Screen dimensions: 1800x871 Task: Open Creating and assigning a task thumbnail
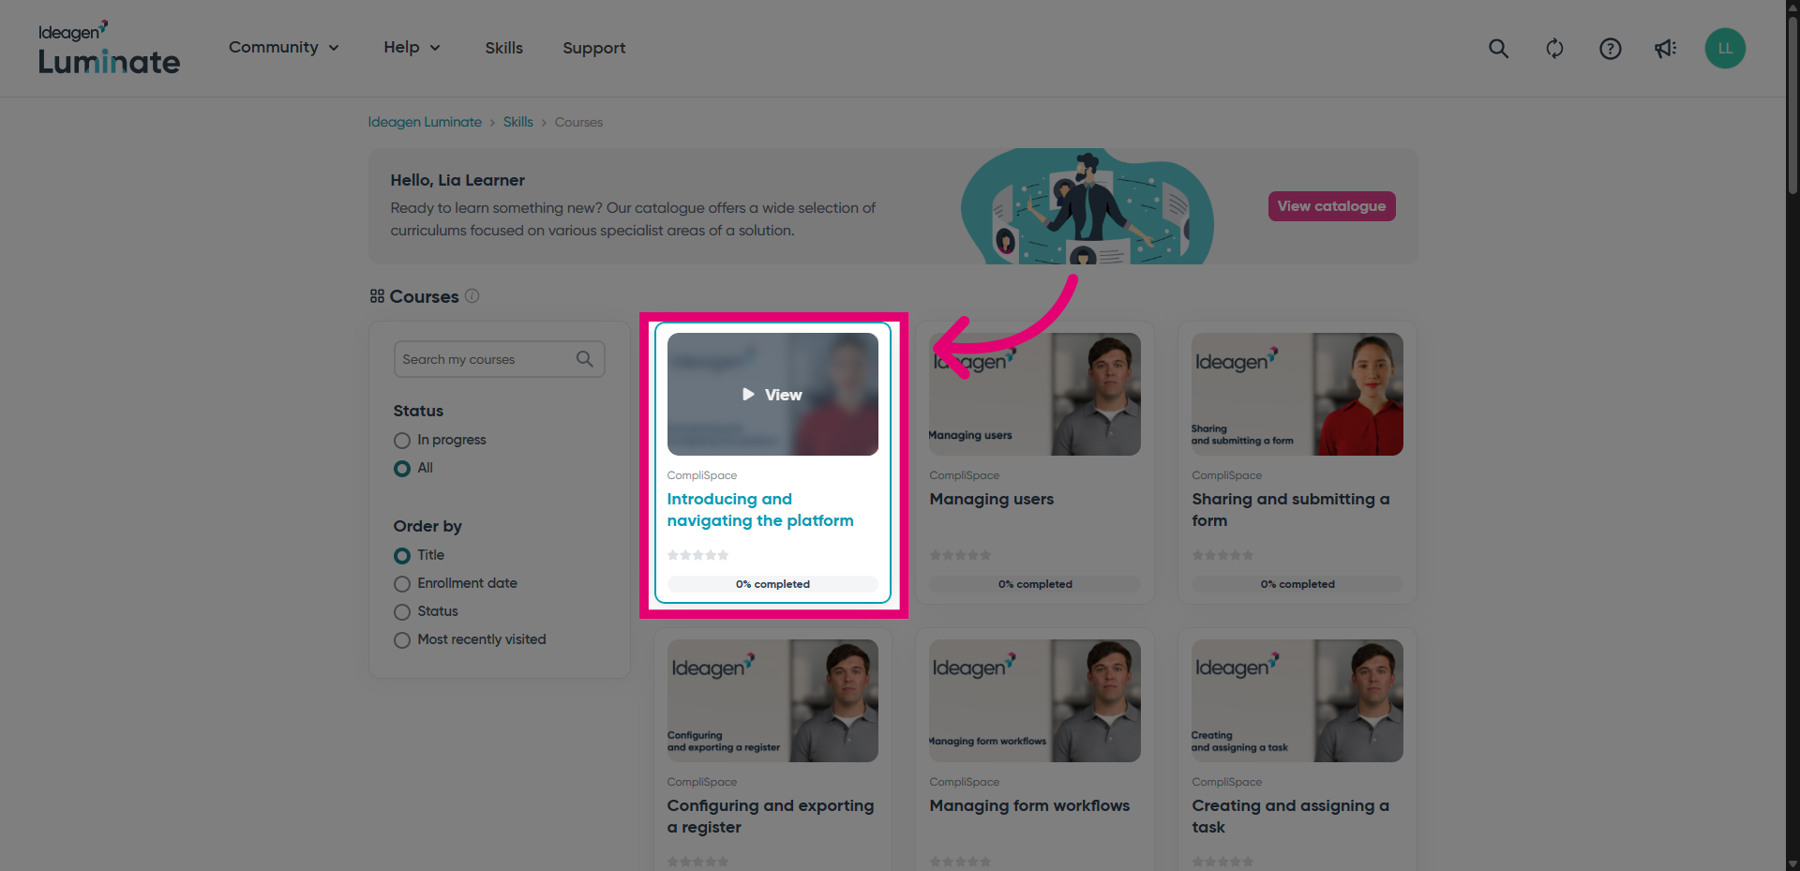point(1297,701)
